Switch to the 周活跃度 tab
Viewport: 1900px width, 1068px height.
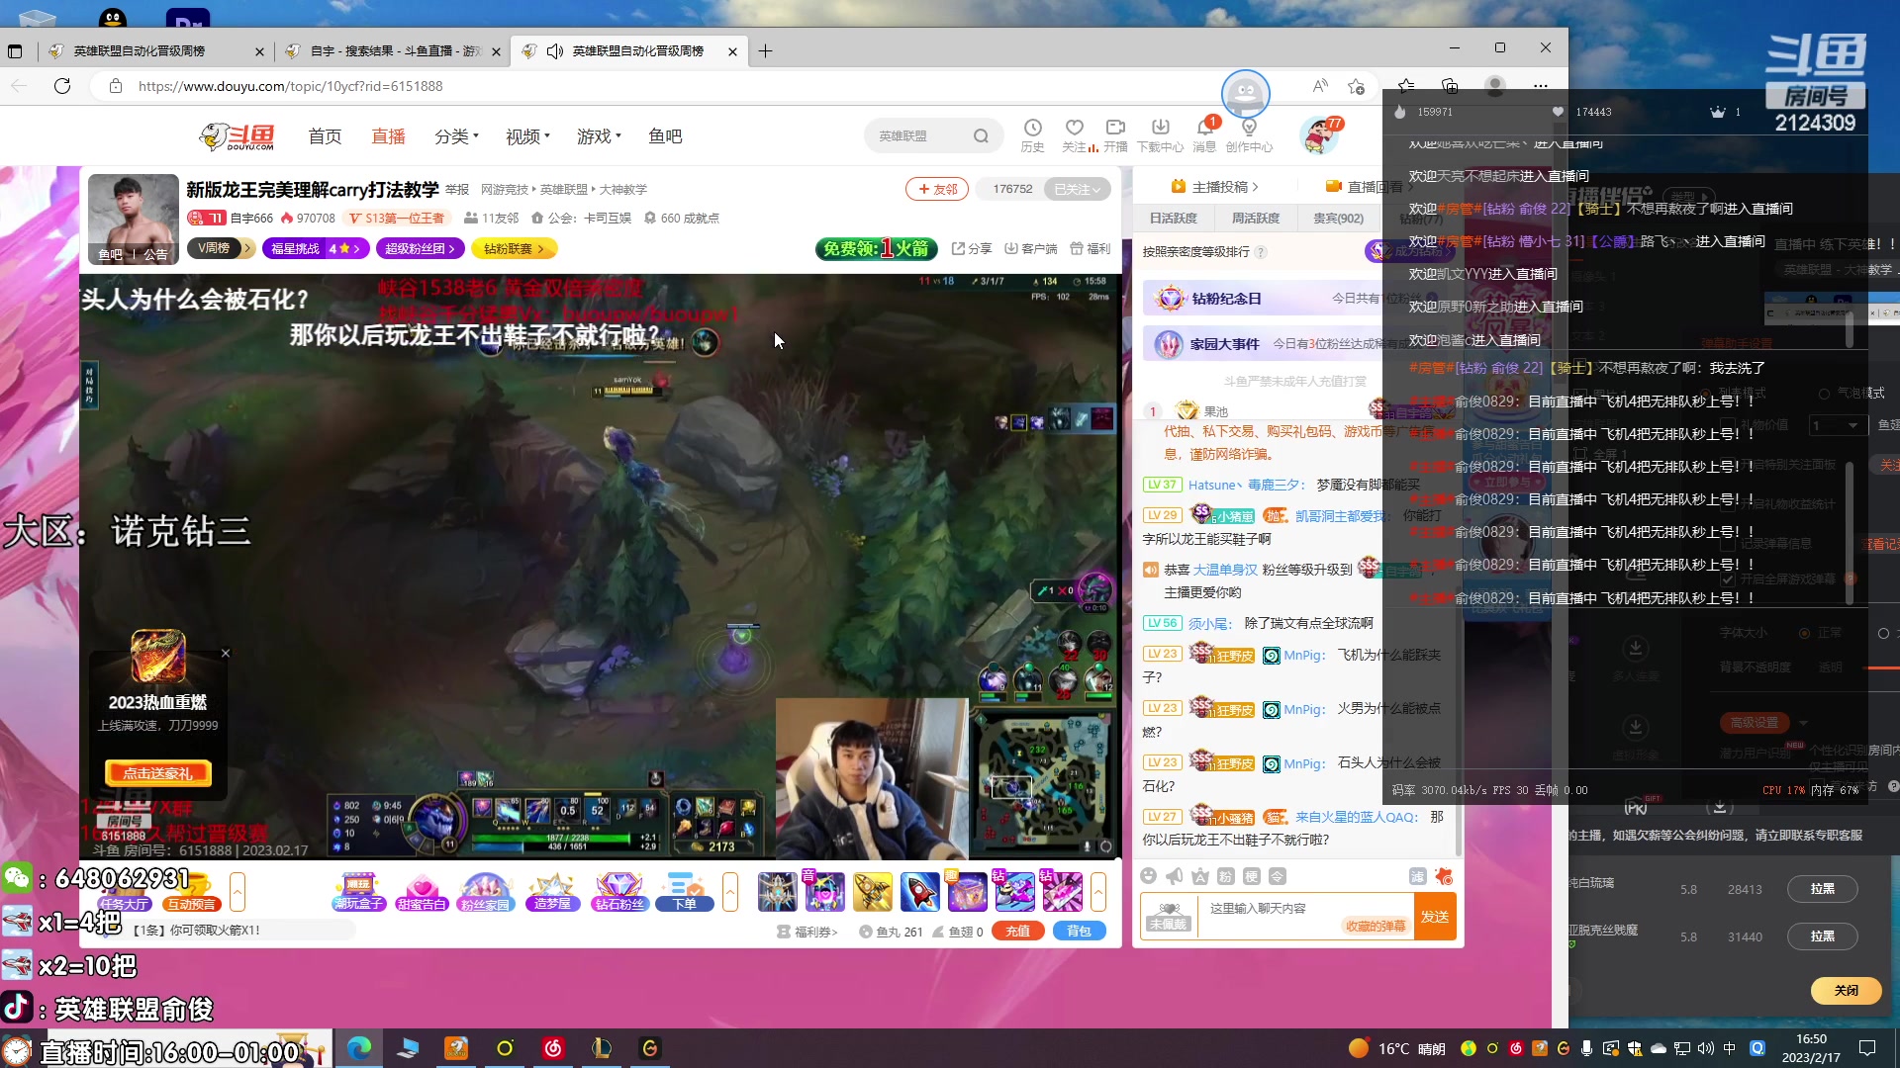coord(1256,219)
